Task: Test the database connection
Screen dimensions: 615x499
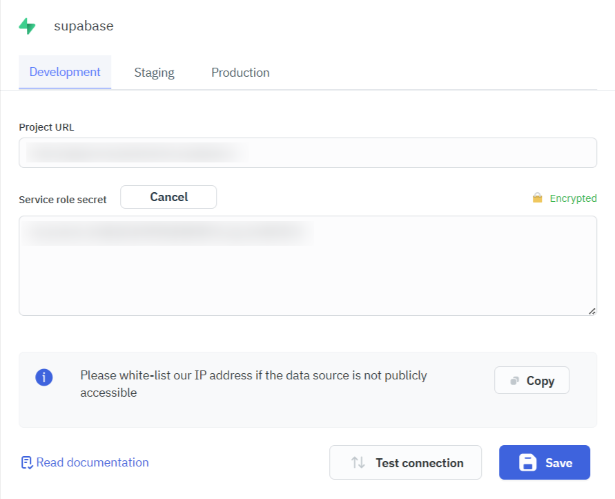Action: 405,462
